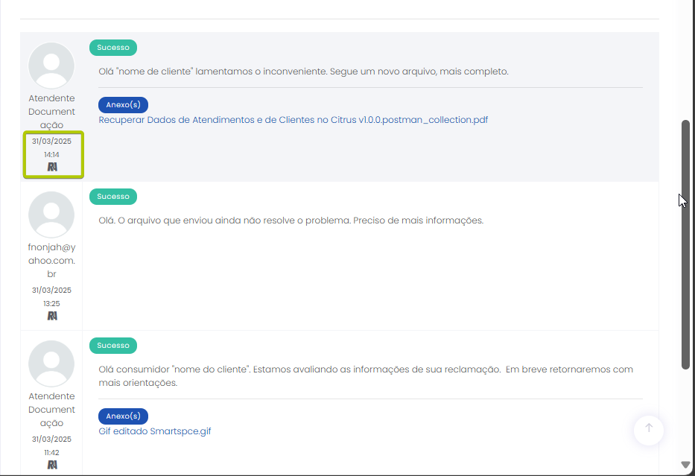Screen dimensions: 695x476
Task: Click the fnonjah@yahoo.com.br username text
Action: [x=51, y=261]
